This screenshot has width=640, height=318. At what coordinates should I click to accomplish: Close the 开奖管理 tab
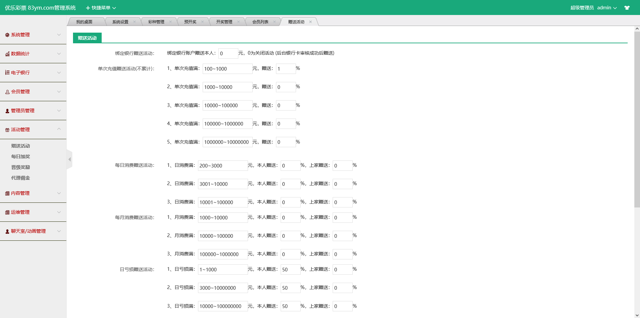point(238,22)
